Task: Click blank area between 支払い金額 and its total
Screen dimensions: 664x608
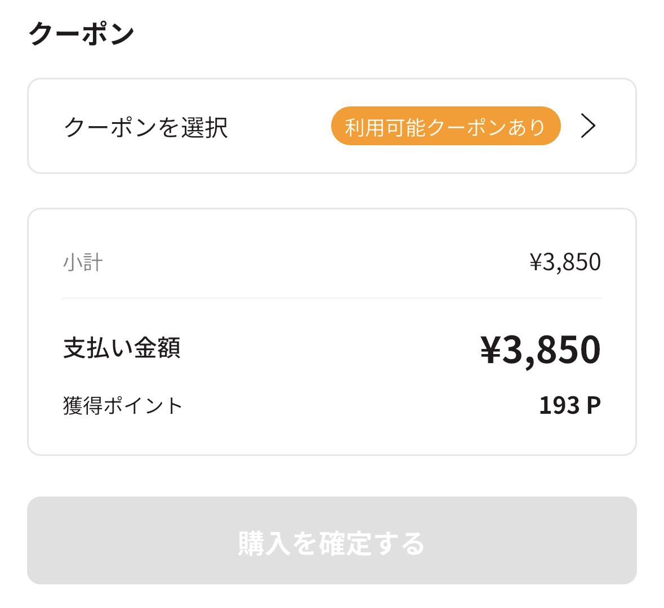Action: pyautogui.click(x=329, y=348)
